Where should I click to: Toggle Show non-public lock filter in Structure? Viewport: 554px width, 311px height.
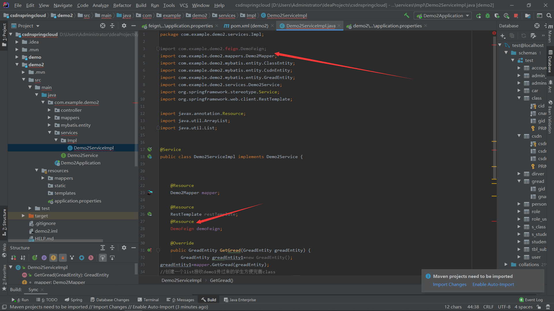63,258
